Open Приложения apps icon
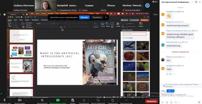202x104 pixels. click(x=84, y=100)
